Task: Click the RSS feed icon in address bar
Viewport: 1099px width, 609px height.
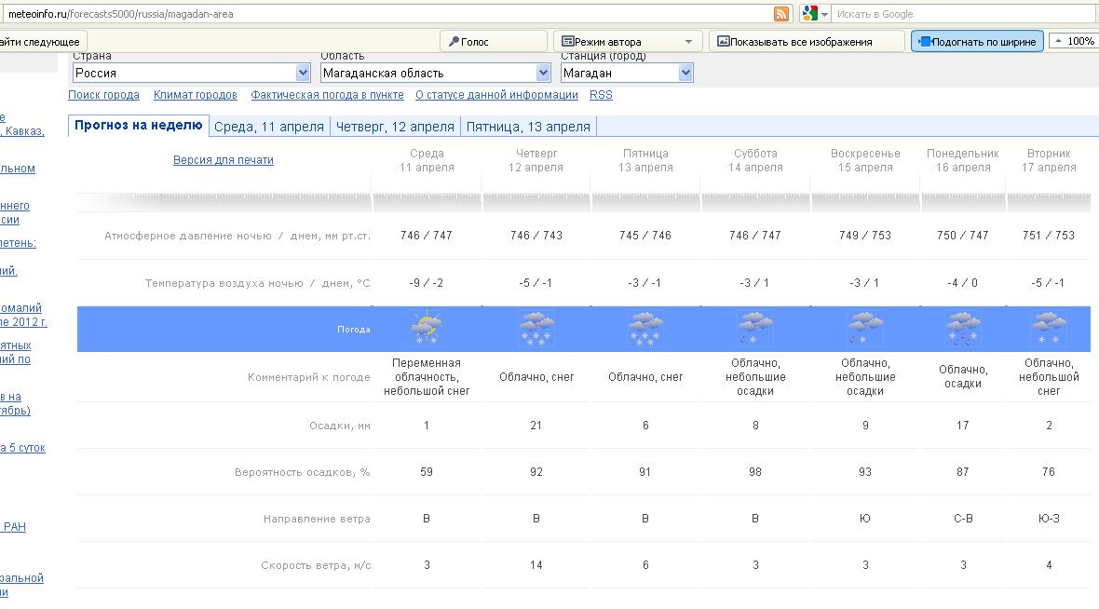Action: click(781, 14)
